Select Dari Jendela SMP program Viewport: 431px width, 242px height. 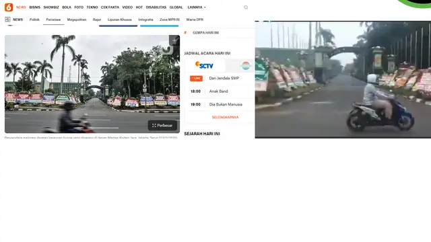coord(224,78)
